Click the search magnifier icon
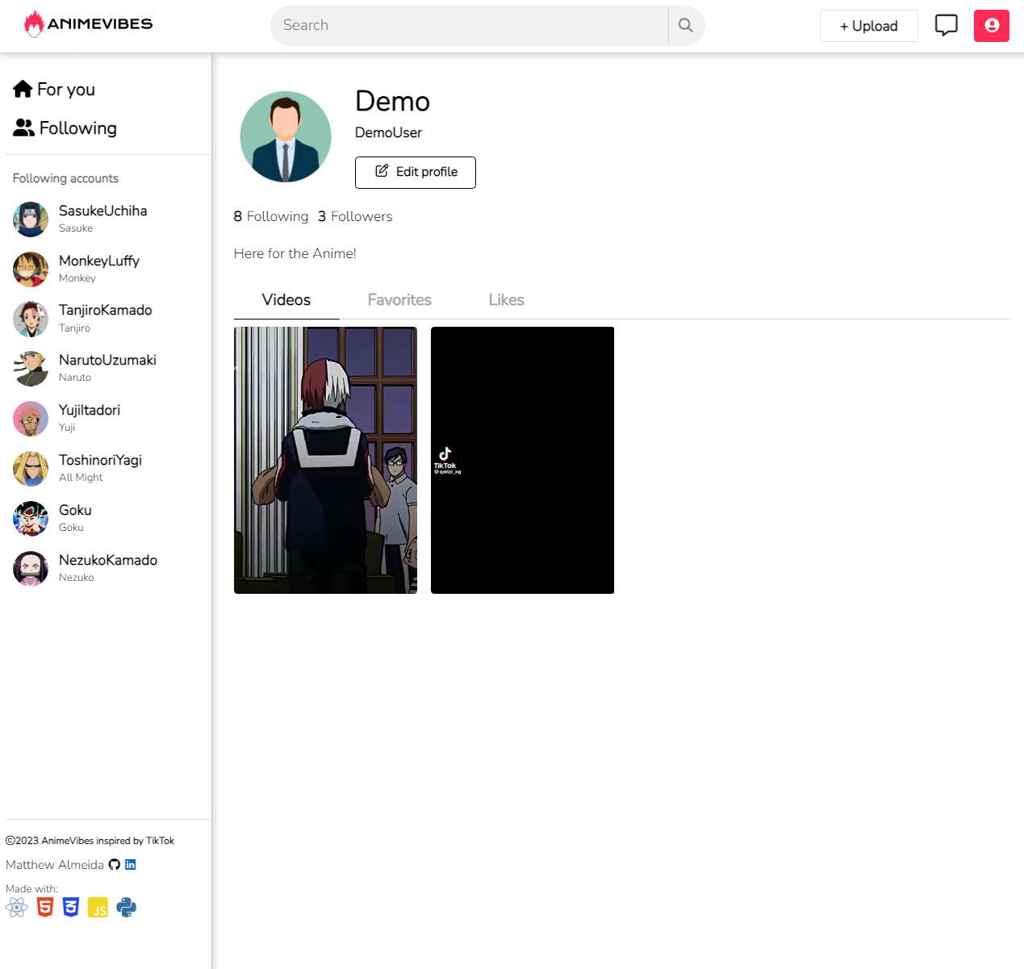 (686, 26)
